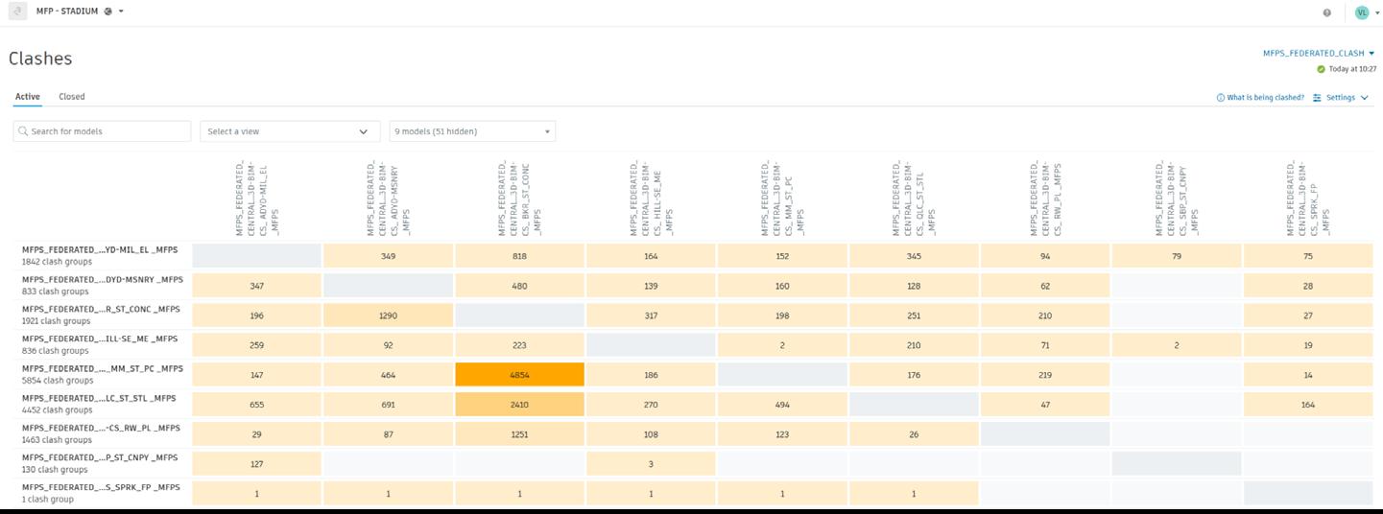Click the VL user avatar
Viewport: 1383px width, 514px height.
[x=1362, y=12]
